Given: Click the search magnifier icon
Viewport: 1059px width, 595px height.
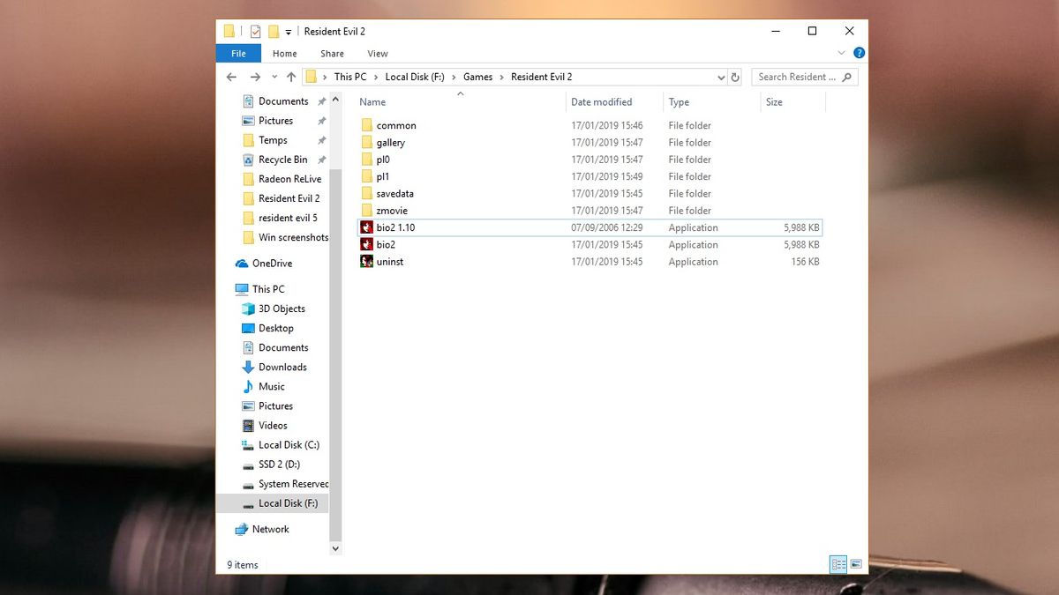Looking at the screenshot, I should [x=847, y=77].
